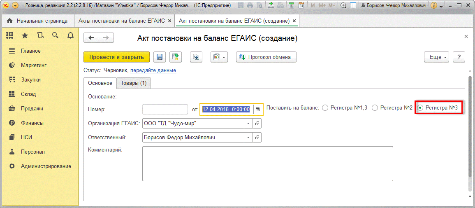Open the date picker calendar icon

pos(258,110)
